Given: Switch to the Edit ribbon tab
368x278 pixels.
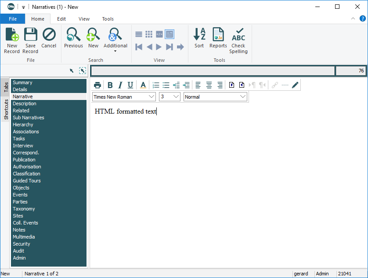Looking at the screenshot, I should click(61, 19).
